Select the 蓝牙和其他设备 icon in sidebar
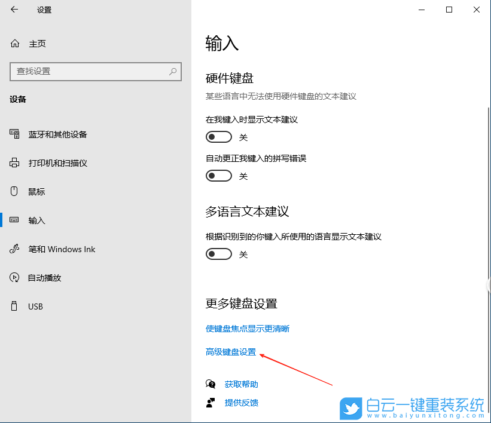This screenshot has height=423, width=491. [13, 134]
